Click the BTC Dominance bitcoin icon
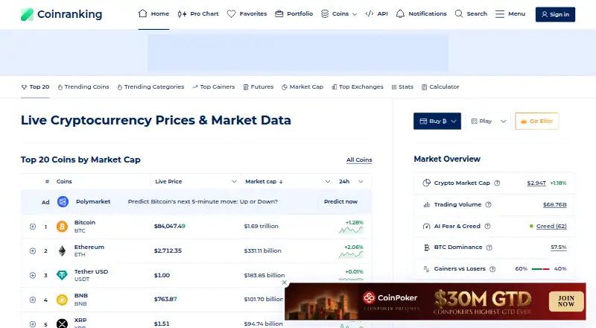 coord(426,247)
